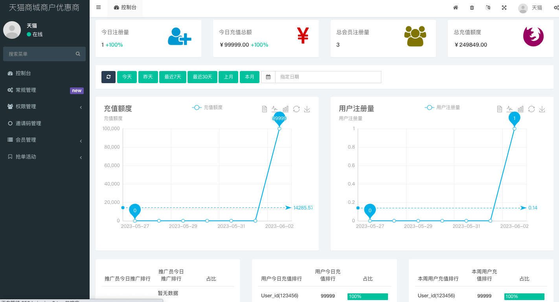Filter data by 最近7天
Viewport: 559px width, 302px height.
point(173,77)
